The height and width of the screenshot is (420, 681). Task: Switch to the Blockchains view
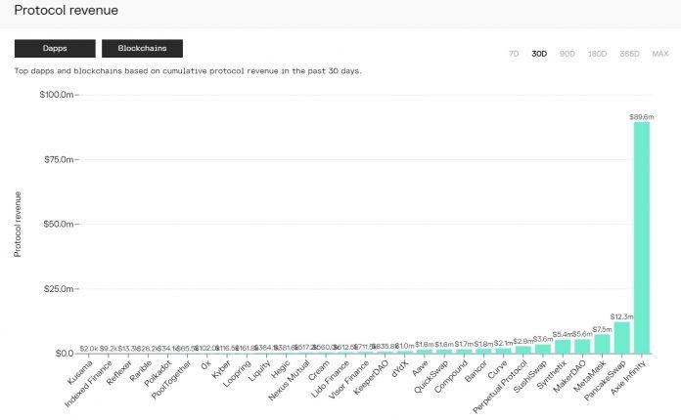point(142,48)
